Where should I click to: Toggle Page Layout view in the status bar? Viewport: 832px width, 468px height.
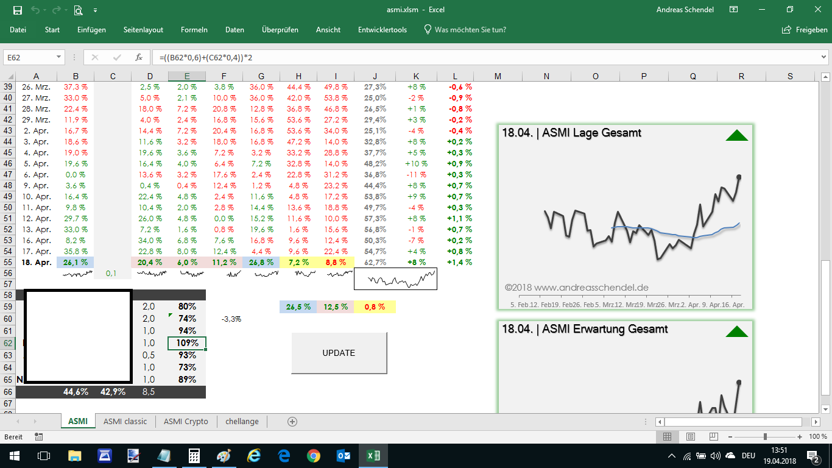(x=690, y=436)
